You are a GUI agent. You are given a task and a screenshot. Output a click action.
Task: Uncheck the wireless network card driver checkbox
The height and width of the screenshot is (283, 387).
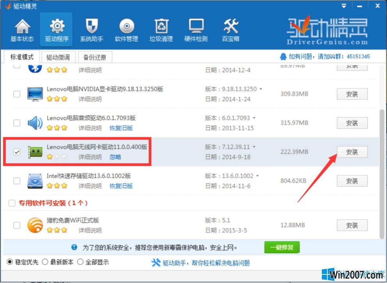pyautogui.click(x=17, y=152)
